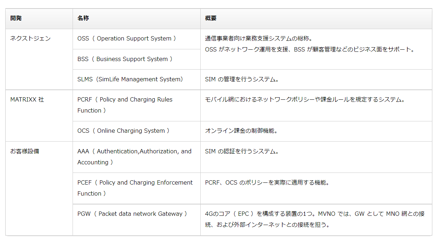
Task: Click the SIM の管理を行うシステム description
Action: [x=242, y=80]
